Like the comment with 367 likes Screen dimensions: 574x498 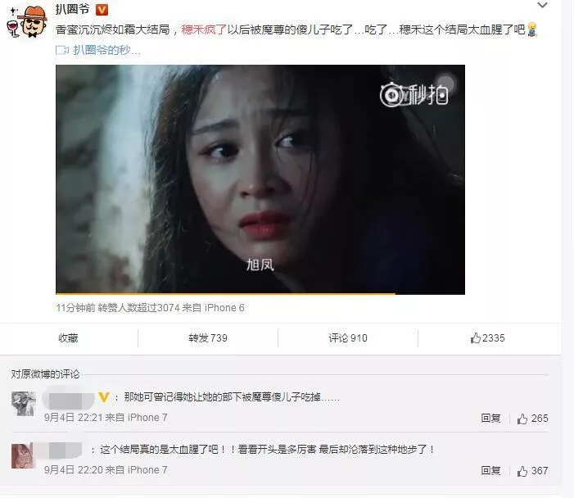click(532, 470)
